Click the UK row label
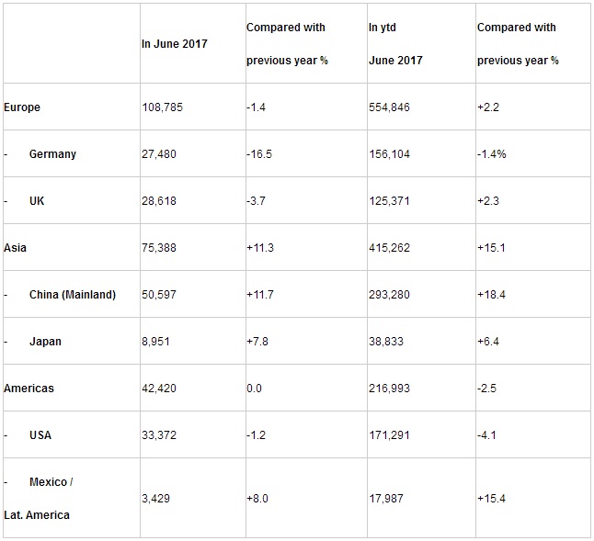 [x=37, y=201]
